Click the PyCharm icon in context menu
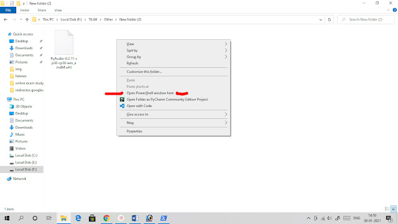Image resolution: width=398 pixels, height=224 pixels. [122, 100]
